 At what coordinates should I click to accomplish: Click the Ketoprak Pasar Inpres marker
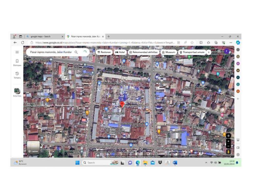[x=159, y=132]
